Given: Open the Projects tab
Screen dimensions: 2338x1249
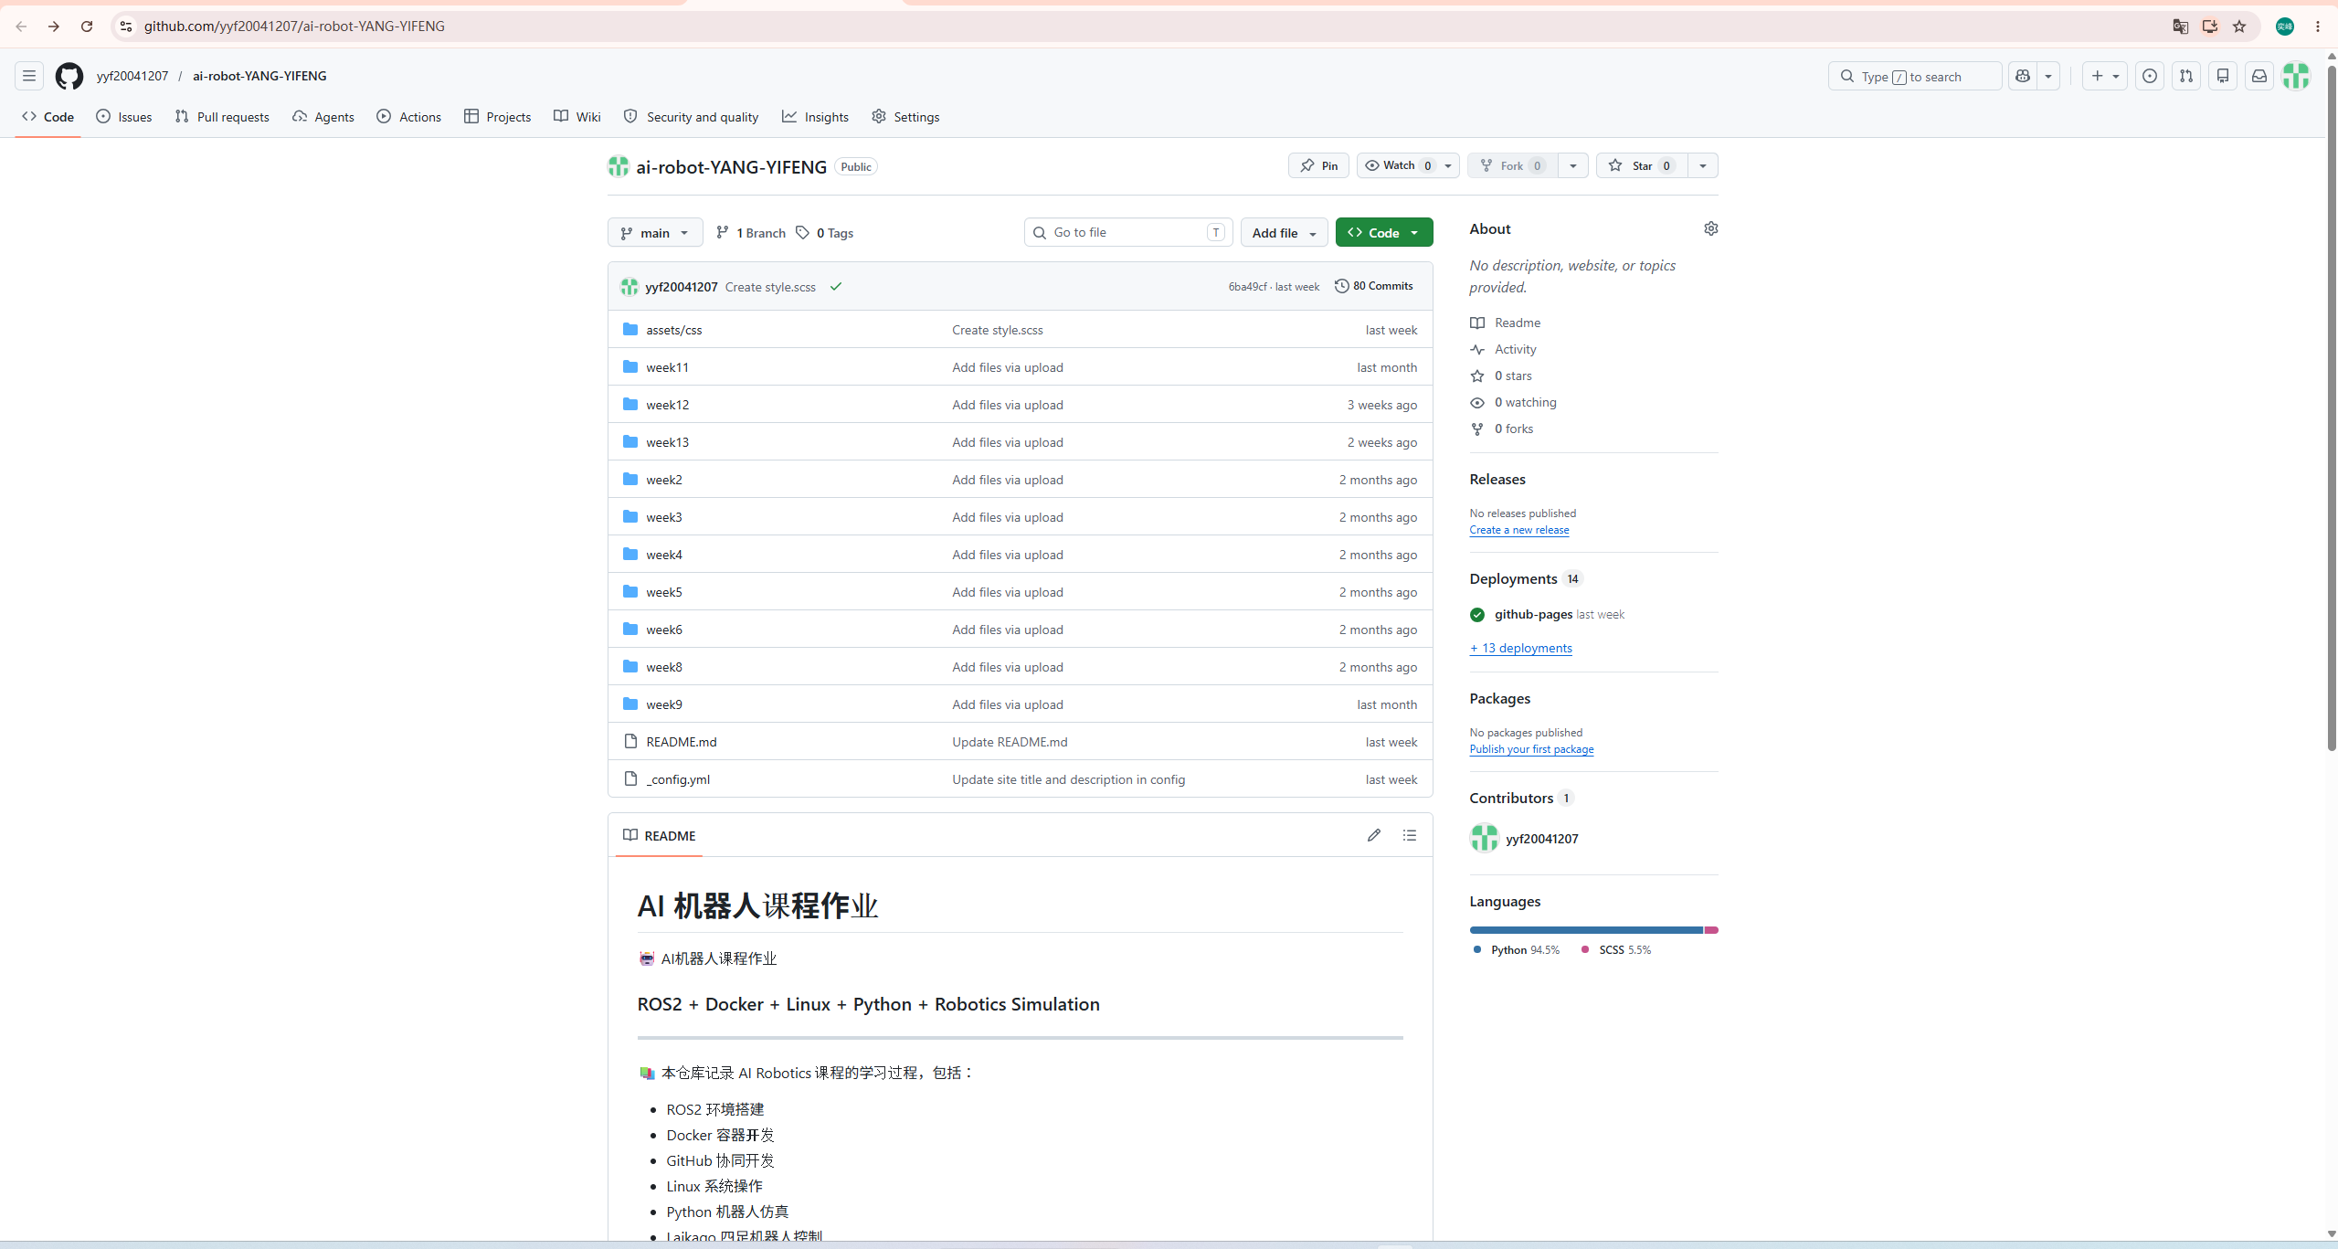Looking at the screenshot, I should [x=498, y=117].
